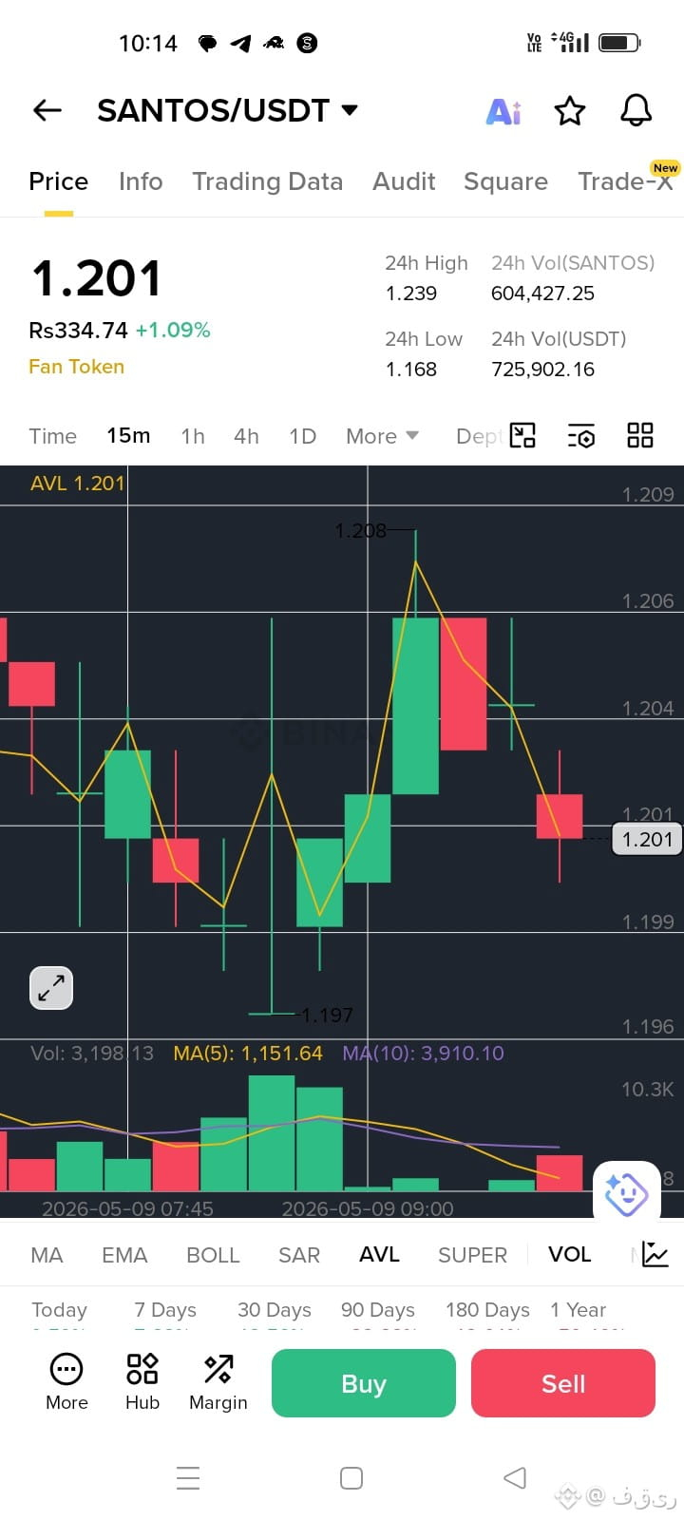Add SANTOS/USDT to favorites star
Image resolution: width=684 pixels, height=1520 pixels.
pyautogui.click(x=570, y=111)
